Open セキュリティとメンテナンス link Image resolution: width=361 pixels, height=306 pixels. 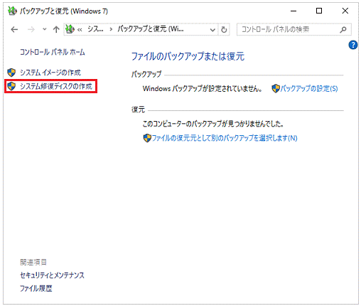52,275
